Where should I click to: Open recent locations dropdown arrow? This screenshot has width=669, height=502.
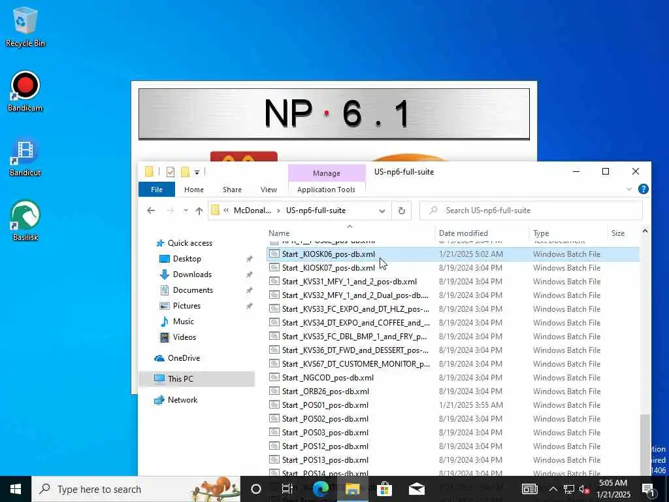click(186, 210)
